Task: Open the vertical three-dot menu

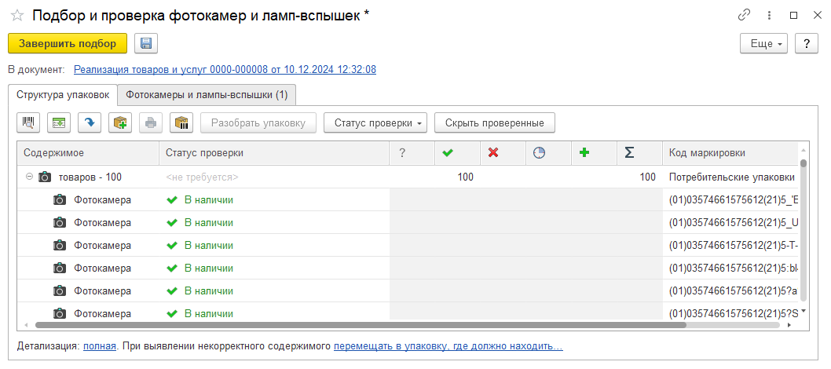Action: click(x=768, y=16)
